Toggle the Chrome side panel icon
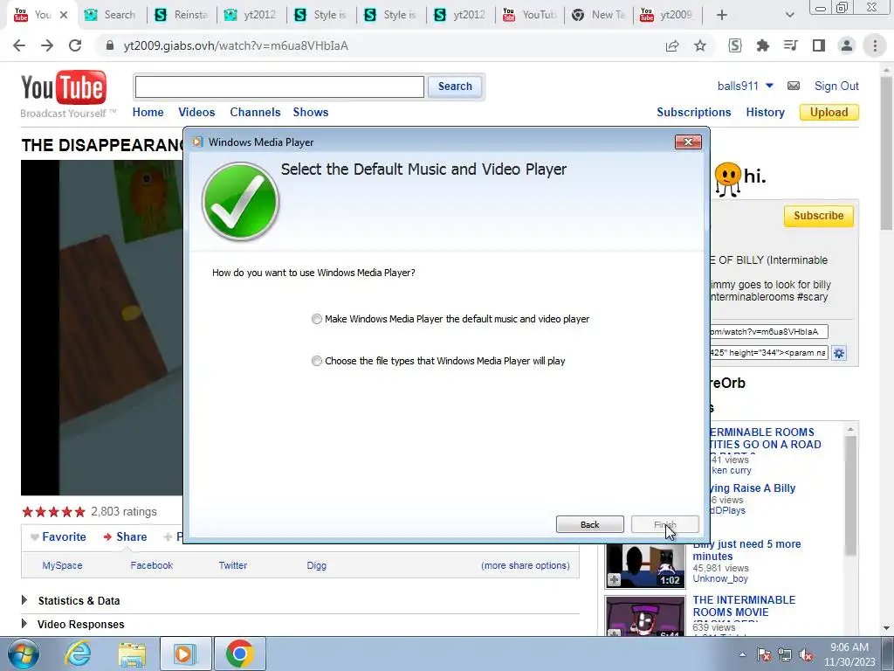894x671 pixels. tap(819, 45)
